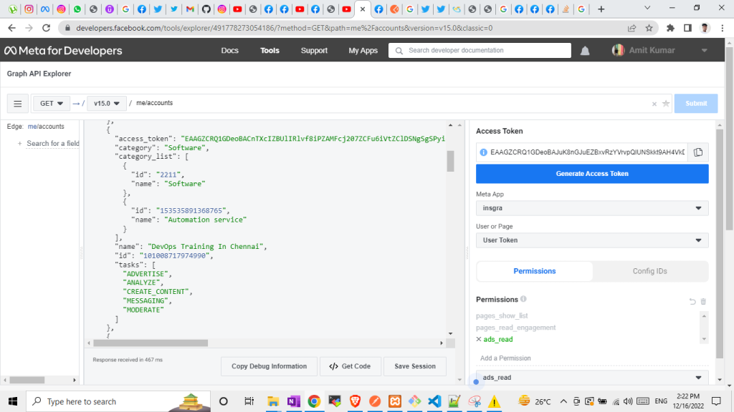Click the notifications bell icon
Screen dimensions: 734x412
[x=585, y=51]
